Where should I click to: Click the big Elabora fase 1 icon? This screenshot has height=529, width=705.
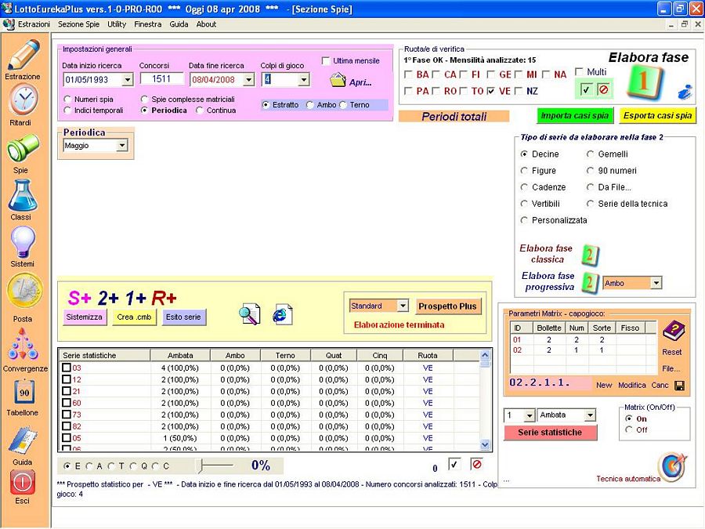point(645,82)
